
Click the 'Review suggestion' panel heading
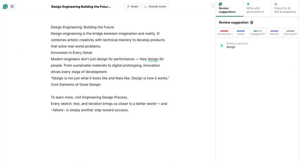234,22
